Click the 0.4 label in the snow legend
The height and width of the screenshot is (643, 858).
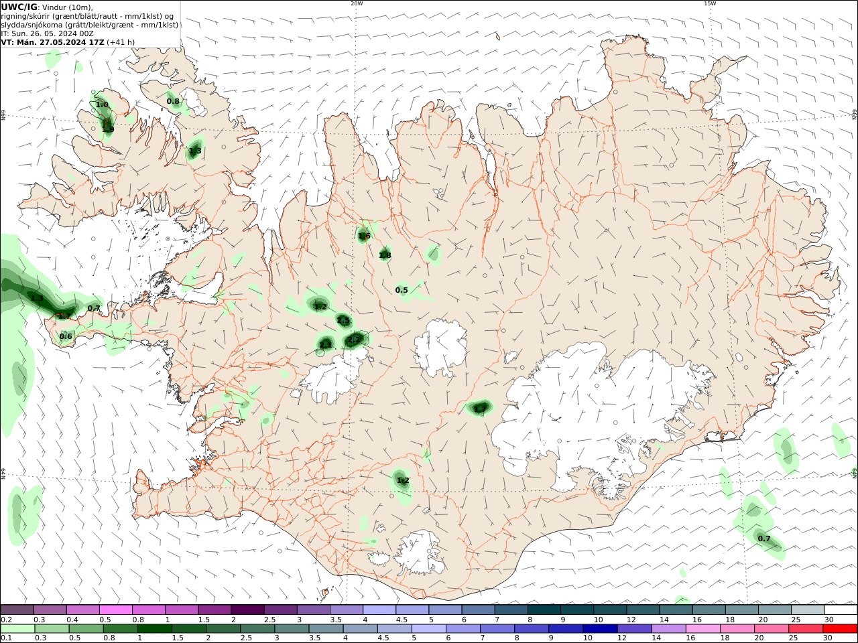coord(72,620)
